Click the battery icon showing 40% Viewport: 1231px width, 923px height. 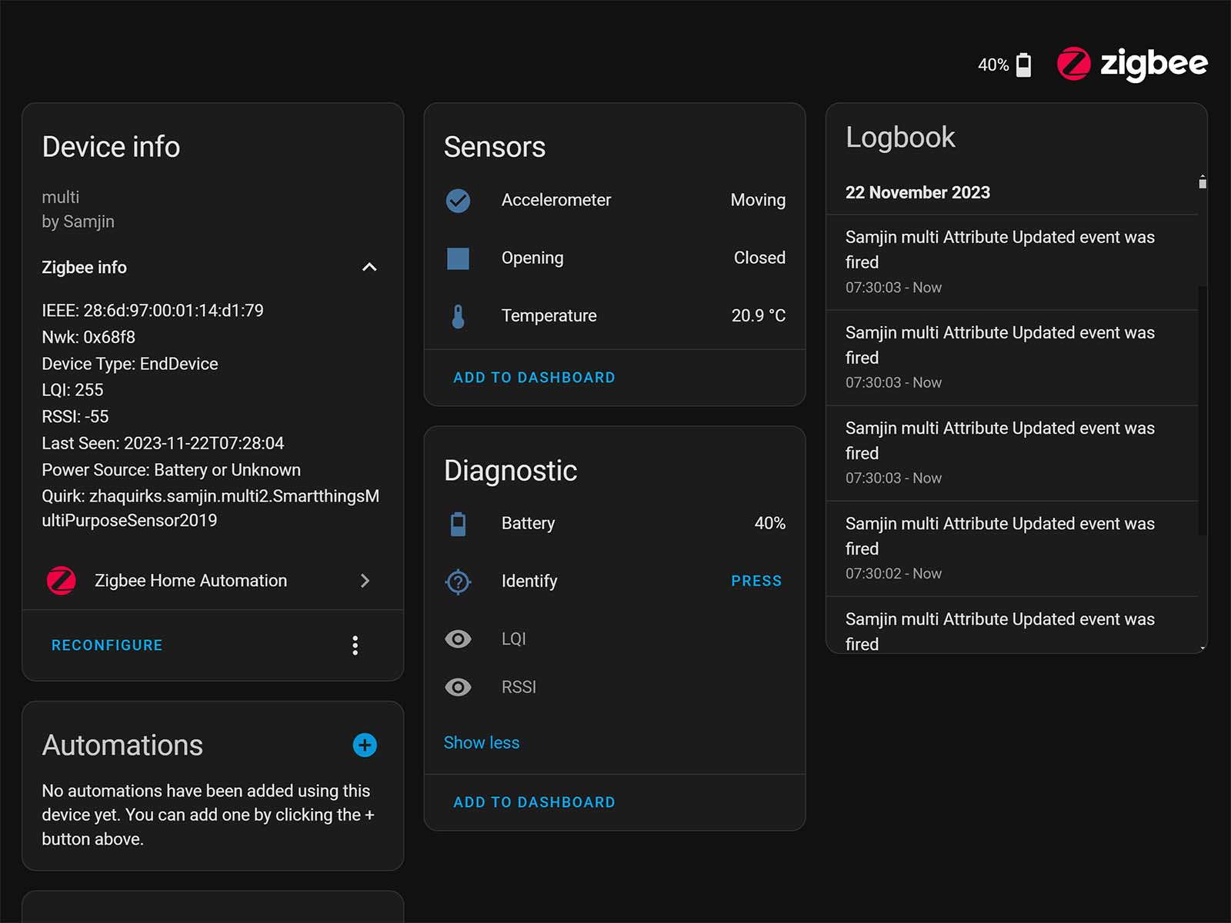[1023, 65]
